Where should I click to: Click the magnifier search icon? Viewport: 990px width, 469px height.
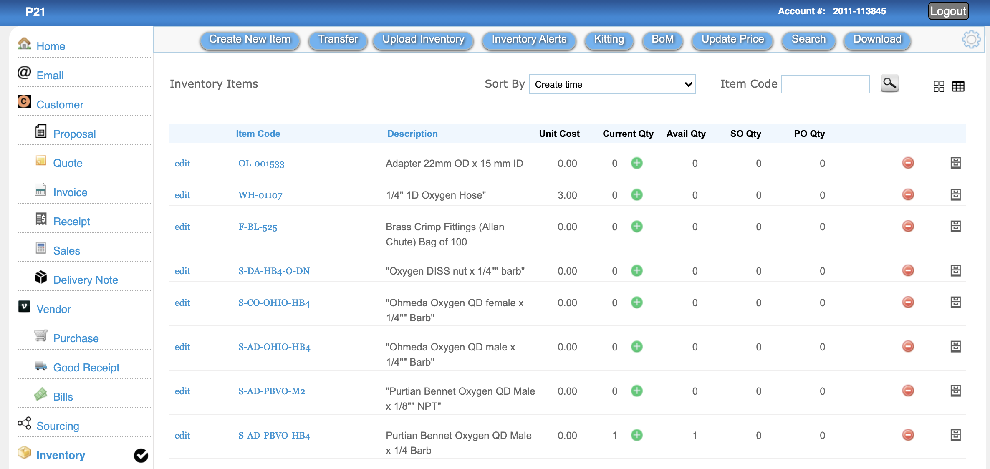point(889,83)
